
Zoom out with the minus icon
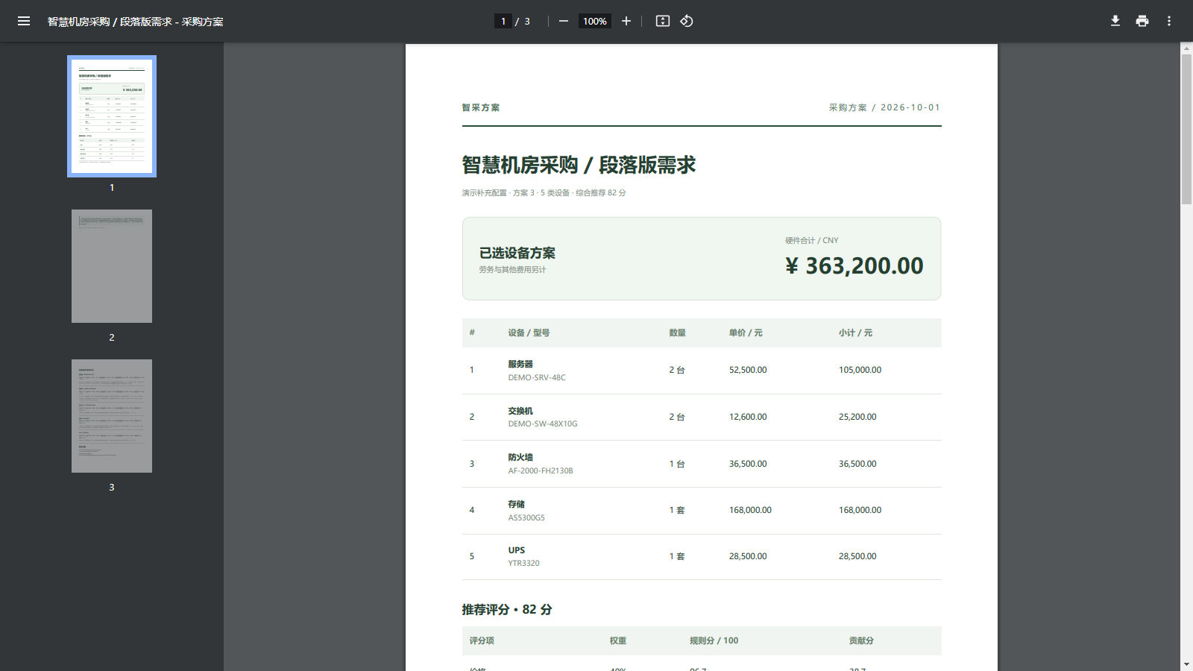564,21
